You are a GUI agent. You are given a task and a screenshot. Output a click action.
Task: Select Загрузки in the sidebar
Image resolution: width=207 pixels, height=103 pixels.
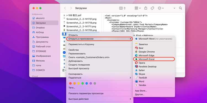(45, 23)
